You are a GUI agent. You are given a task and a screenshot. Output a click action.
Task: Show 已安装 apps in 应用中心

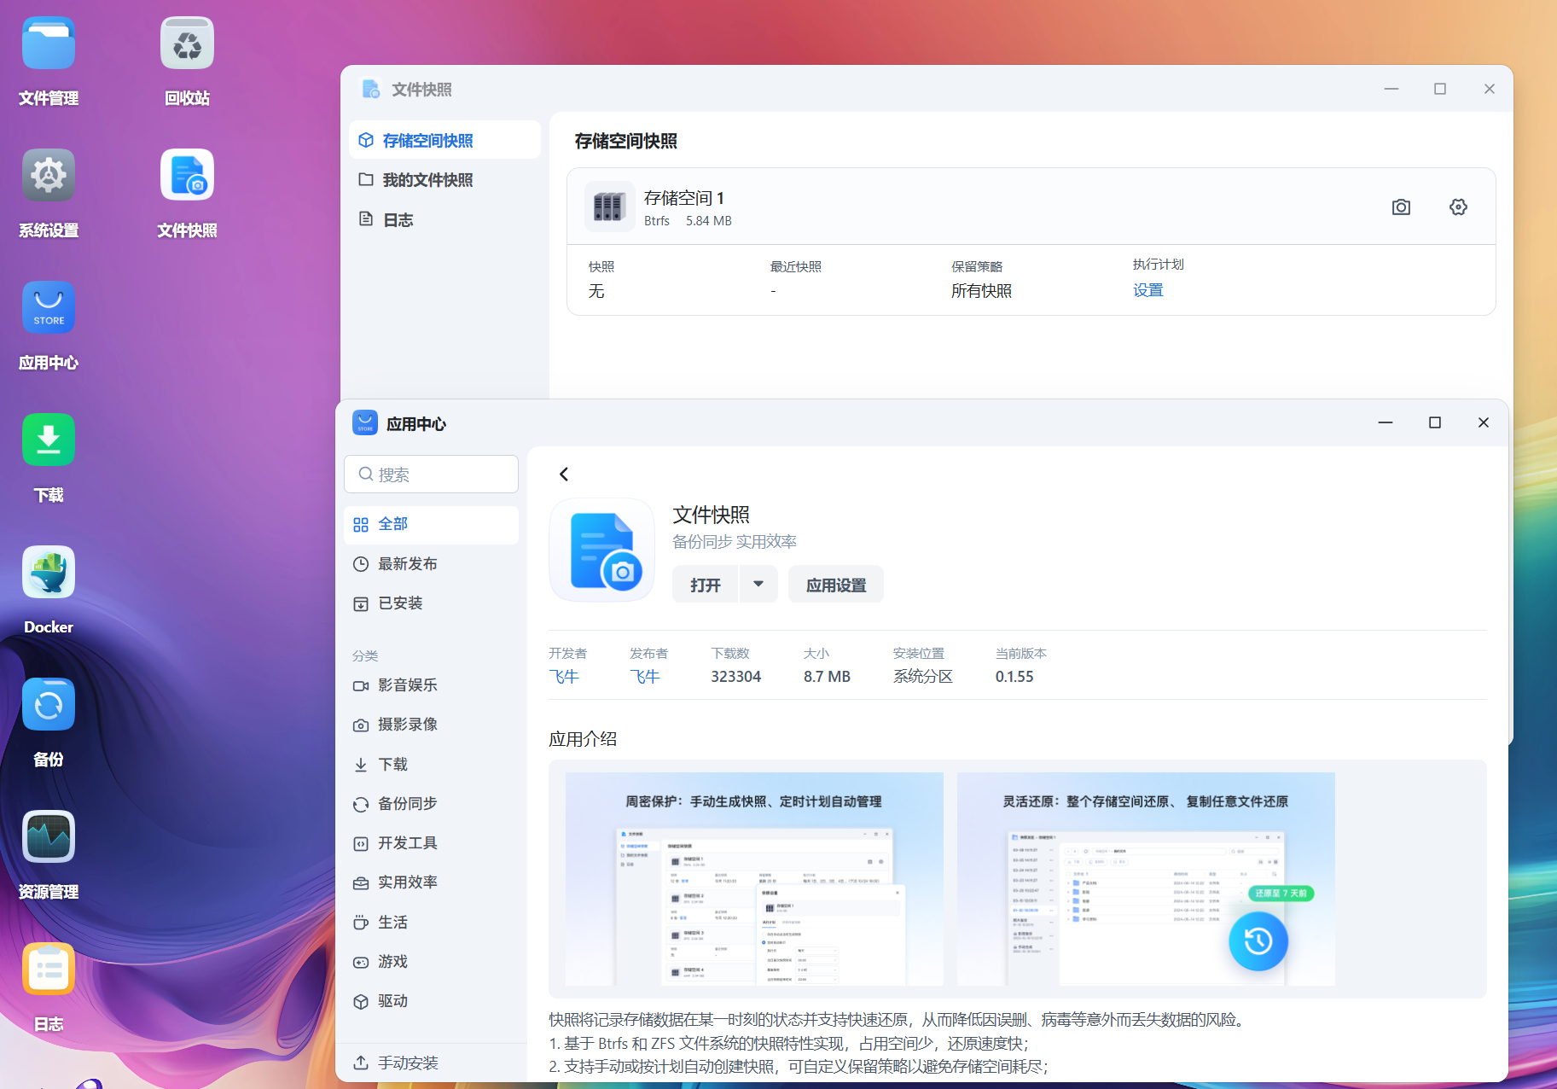point(431,603)
